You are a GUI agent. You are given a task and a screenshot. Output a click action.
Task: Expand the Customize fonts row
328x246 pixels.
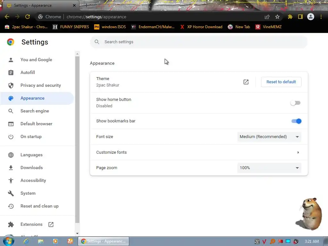coord(199,152)
